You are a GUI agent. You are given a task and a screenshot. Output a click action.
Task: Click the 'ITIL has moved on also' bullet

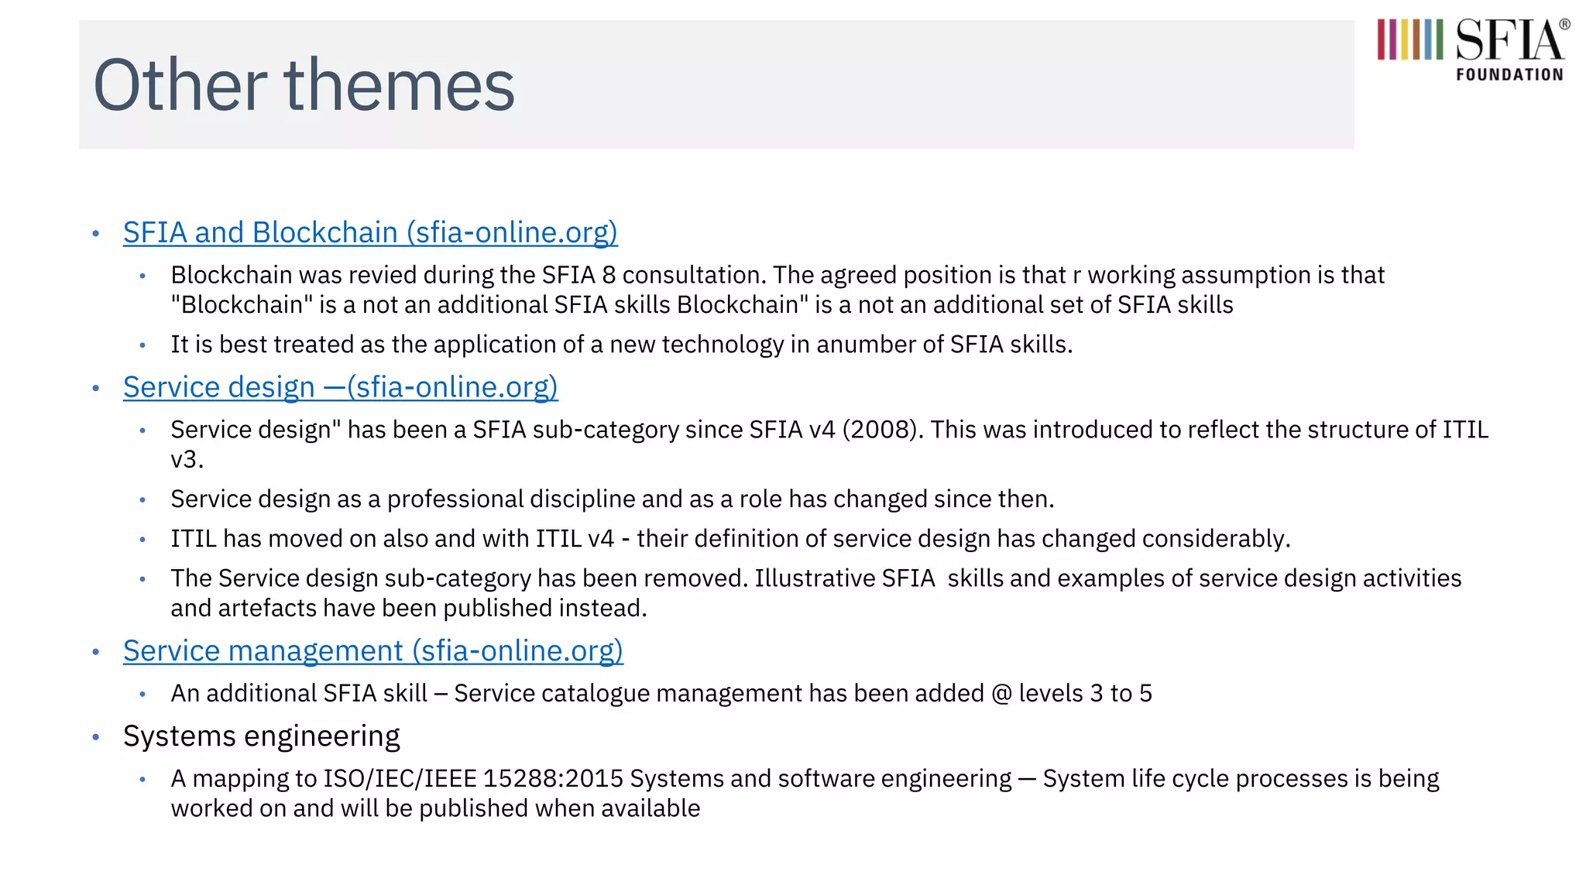(x=731, y=539)
